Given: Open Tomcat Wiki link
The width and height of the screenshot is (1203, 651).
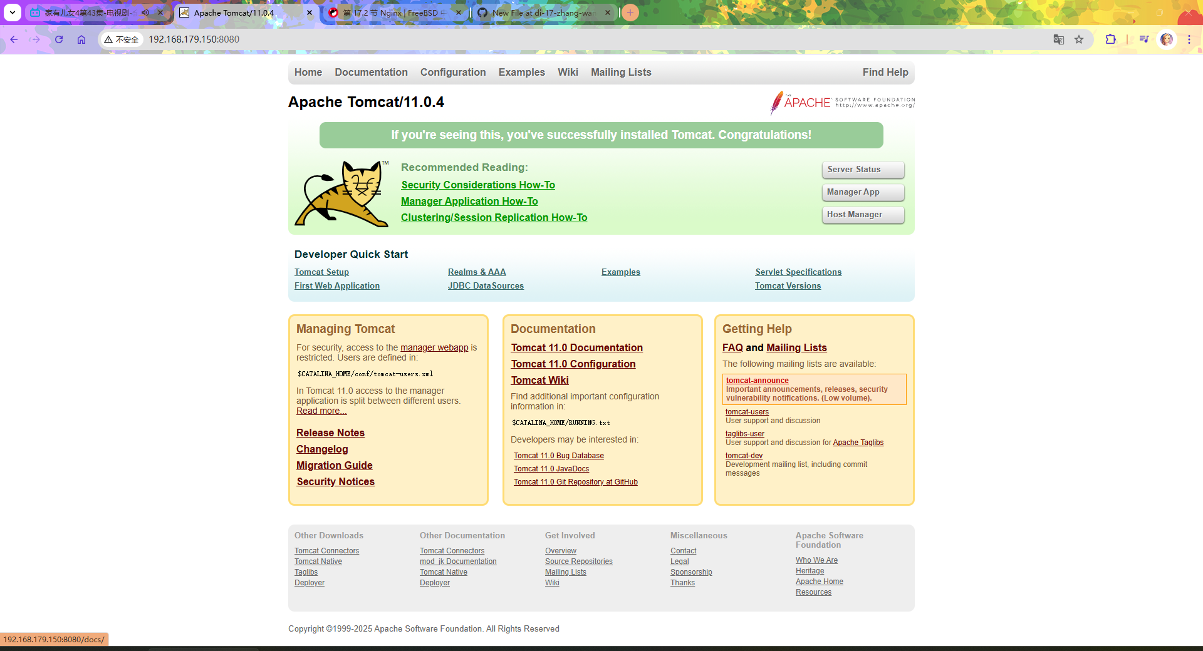Looking at the screenshot, I should click(539, 381).
